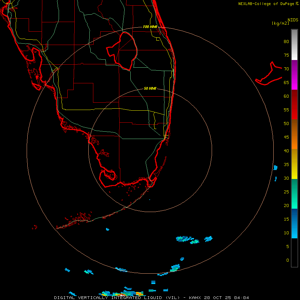This screenshot has height=300, width=300.
Task: Click the 45 value on the color scale
Action: click(286, 137)
